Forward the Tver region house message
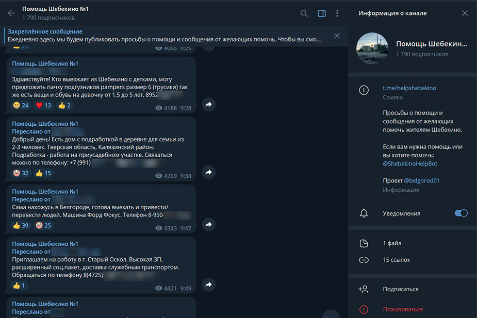Image resolution: width=477 pixels, height=318 pixels. 208,172
